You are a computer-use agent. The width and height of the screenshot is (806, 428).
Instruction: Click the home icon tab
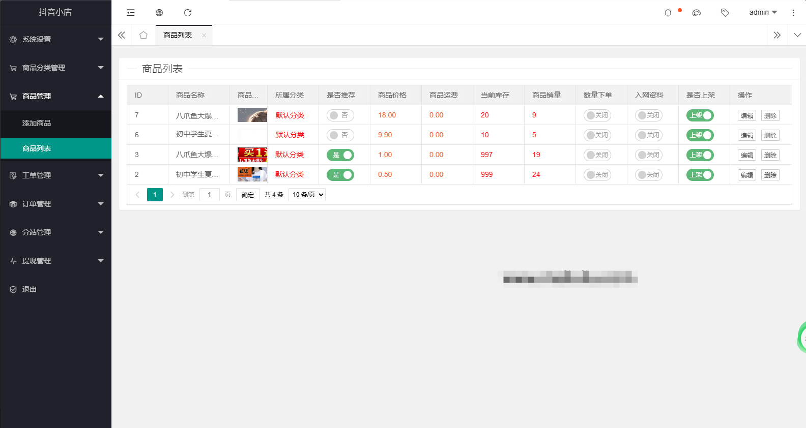tap(143, 35)
